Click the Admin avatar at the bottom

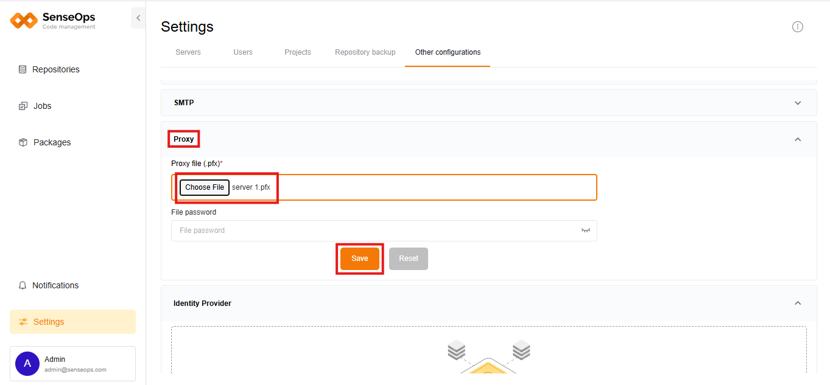[27, 363]
